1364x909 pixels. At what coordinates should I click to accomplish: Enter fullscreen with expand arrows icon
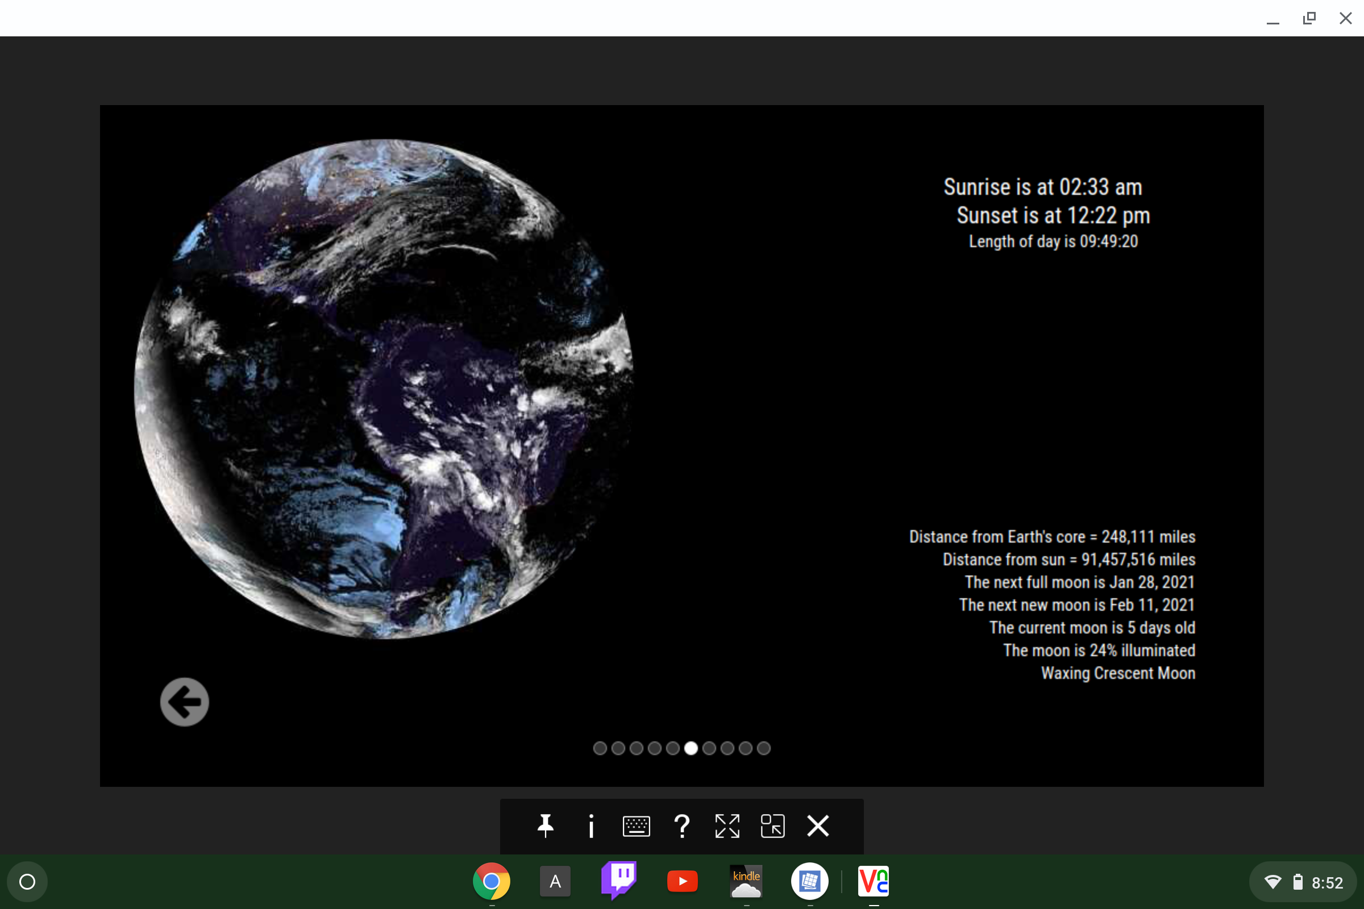click(727, 825)
